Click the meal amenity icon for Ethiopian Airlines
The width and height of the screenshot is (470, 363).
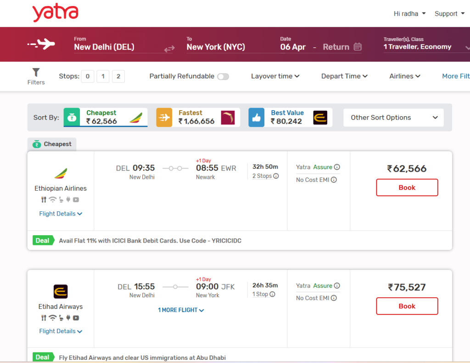[x=44, y=199]
